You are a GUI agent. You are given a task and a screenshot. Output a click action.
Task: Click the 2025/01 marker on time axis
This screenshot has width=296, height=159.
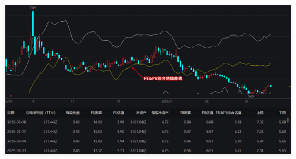click(x=167, y=101)
